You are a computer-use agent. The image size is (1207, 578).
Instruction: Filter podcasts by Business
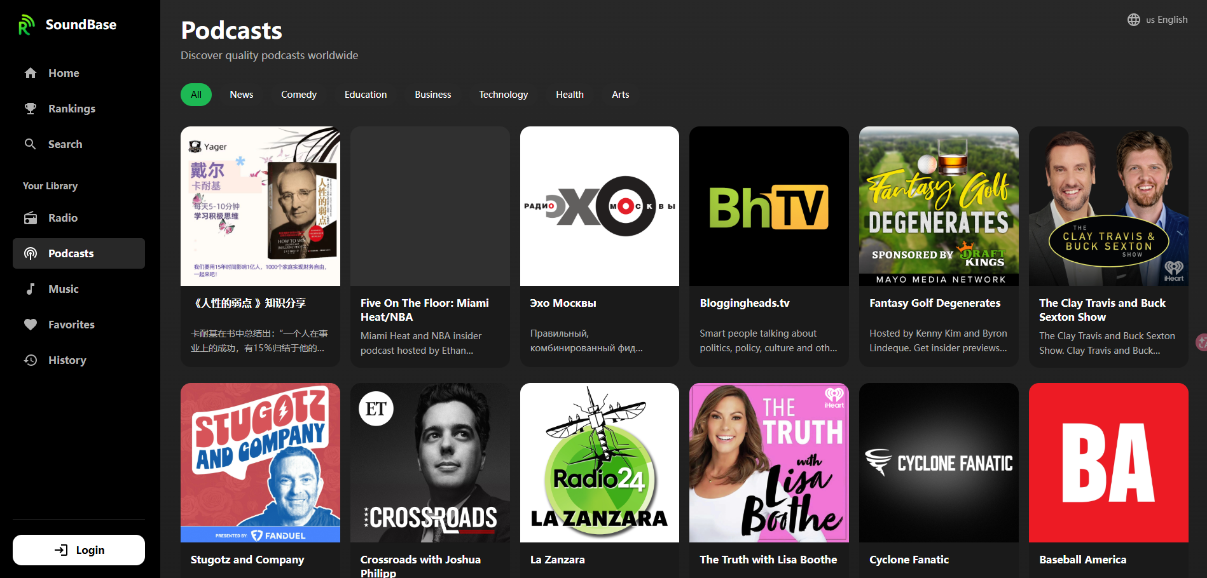point(433,95)
